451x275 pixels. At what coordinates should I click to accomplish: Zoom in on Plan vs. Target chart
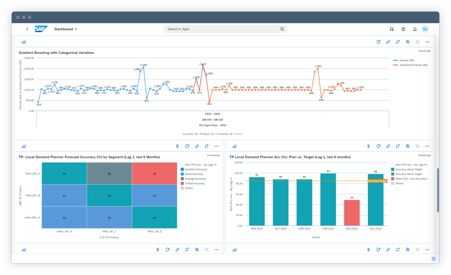tap(408, 146)
